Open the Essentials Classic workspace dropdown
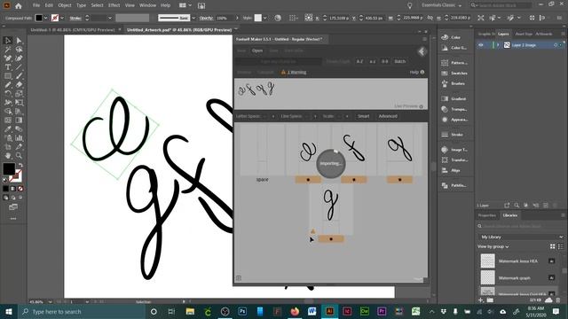 (442, 5)
